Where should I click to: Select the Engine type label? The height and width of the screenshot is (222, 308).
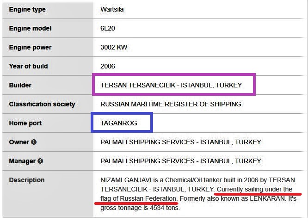[x=27, y=9]
